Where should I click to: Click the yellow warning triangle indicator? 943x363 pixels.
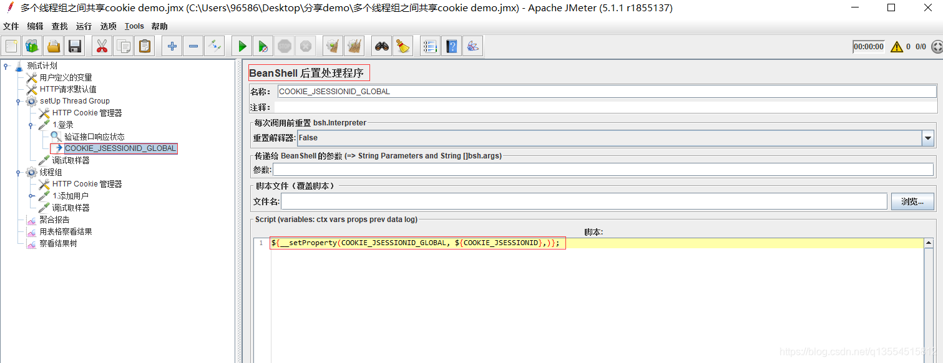tap(896, 46)
